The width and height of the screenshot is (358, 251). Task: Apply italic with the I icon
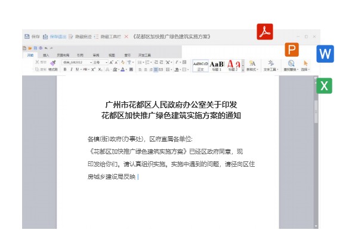71,69
